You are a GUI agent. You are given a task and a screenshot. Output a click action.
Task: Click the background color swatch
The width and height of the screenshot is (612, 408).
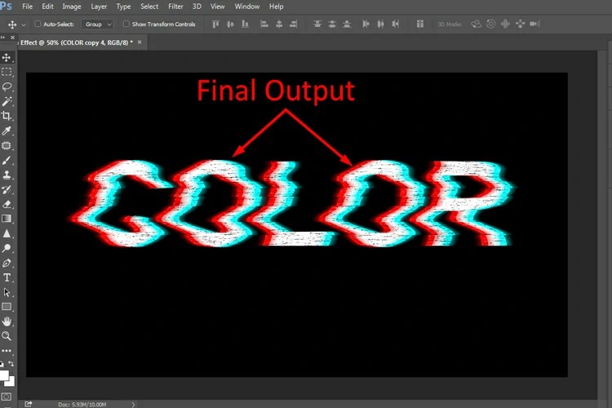[x=11, y=382]
